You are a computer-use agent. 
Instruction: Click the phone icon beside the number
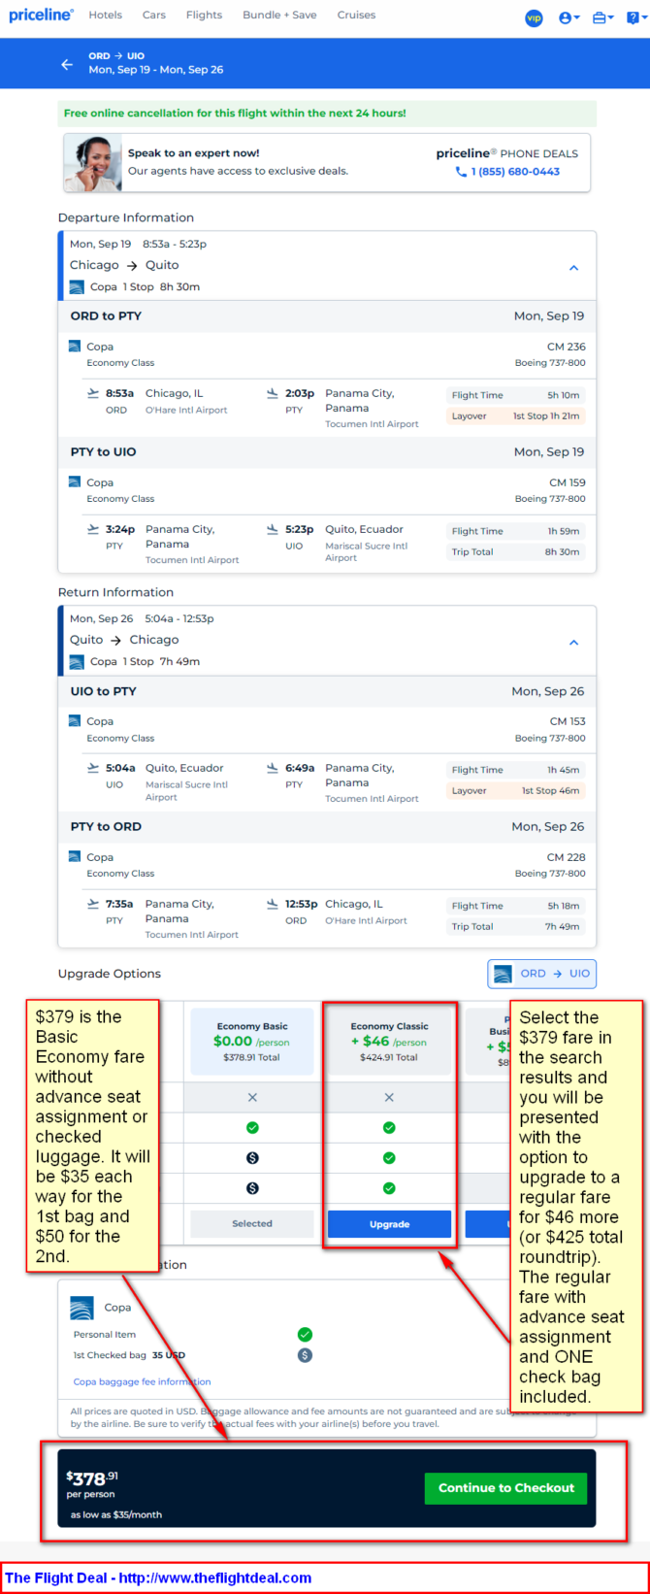pos(461,172)
